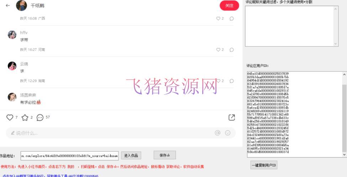Follow the author with the red 关注 button
Screen dimensions: 347x177
(x=229, y=6)
